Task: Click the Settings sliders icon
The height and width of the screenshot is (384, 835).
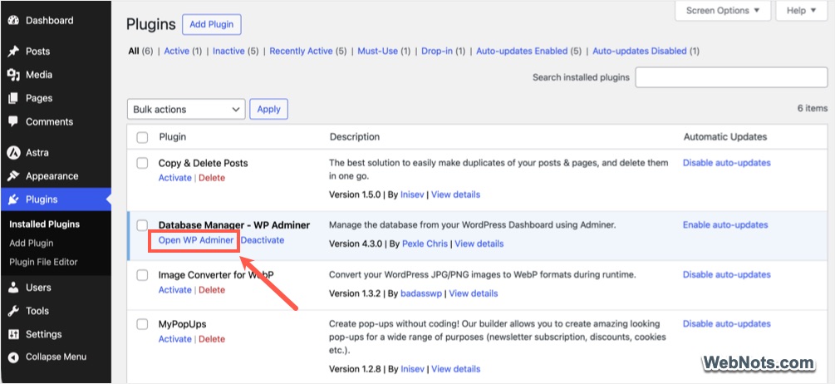Action: (x=13, y=334)
